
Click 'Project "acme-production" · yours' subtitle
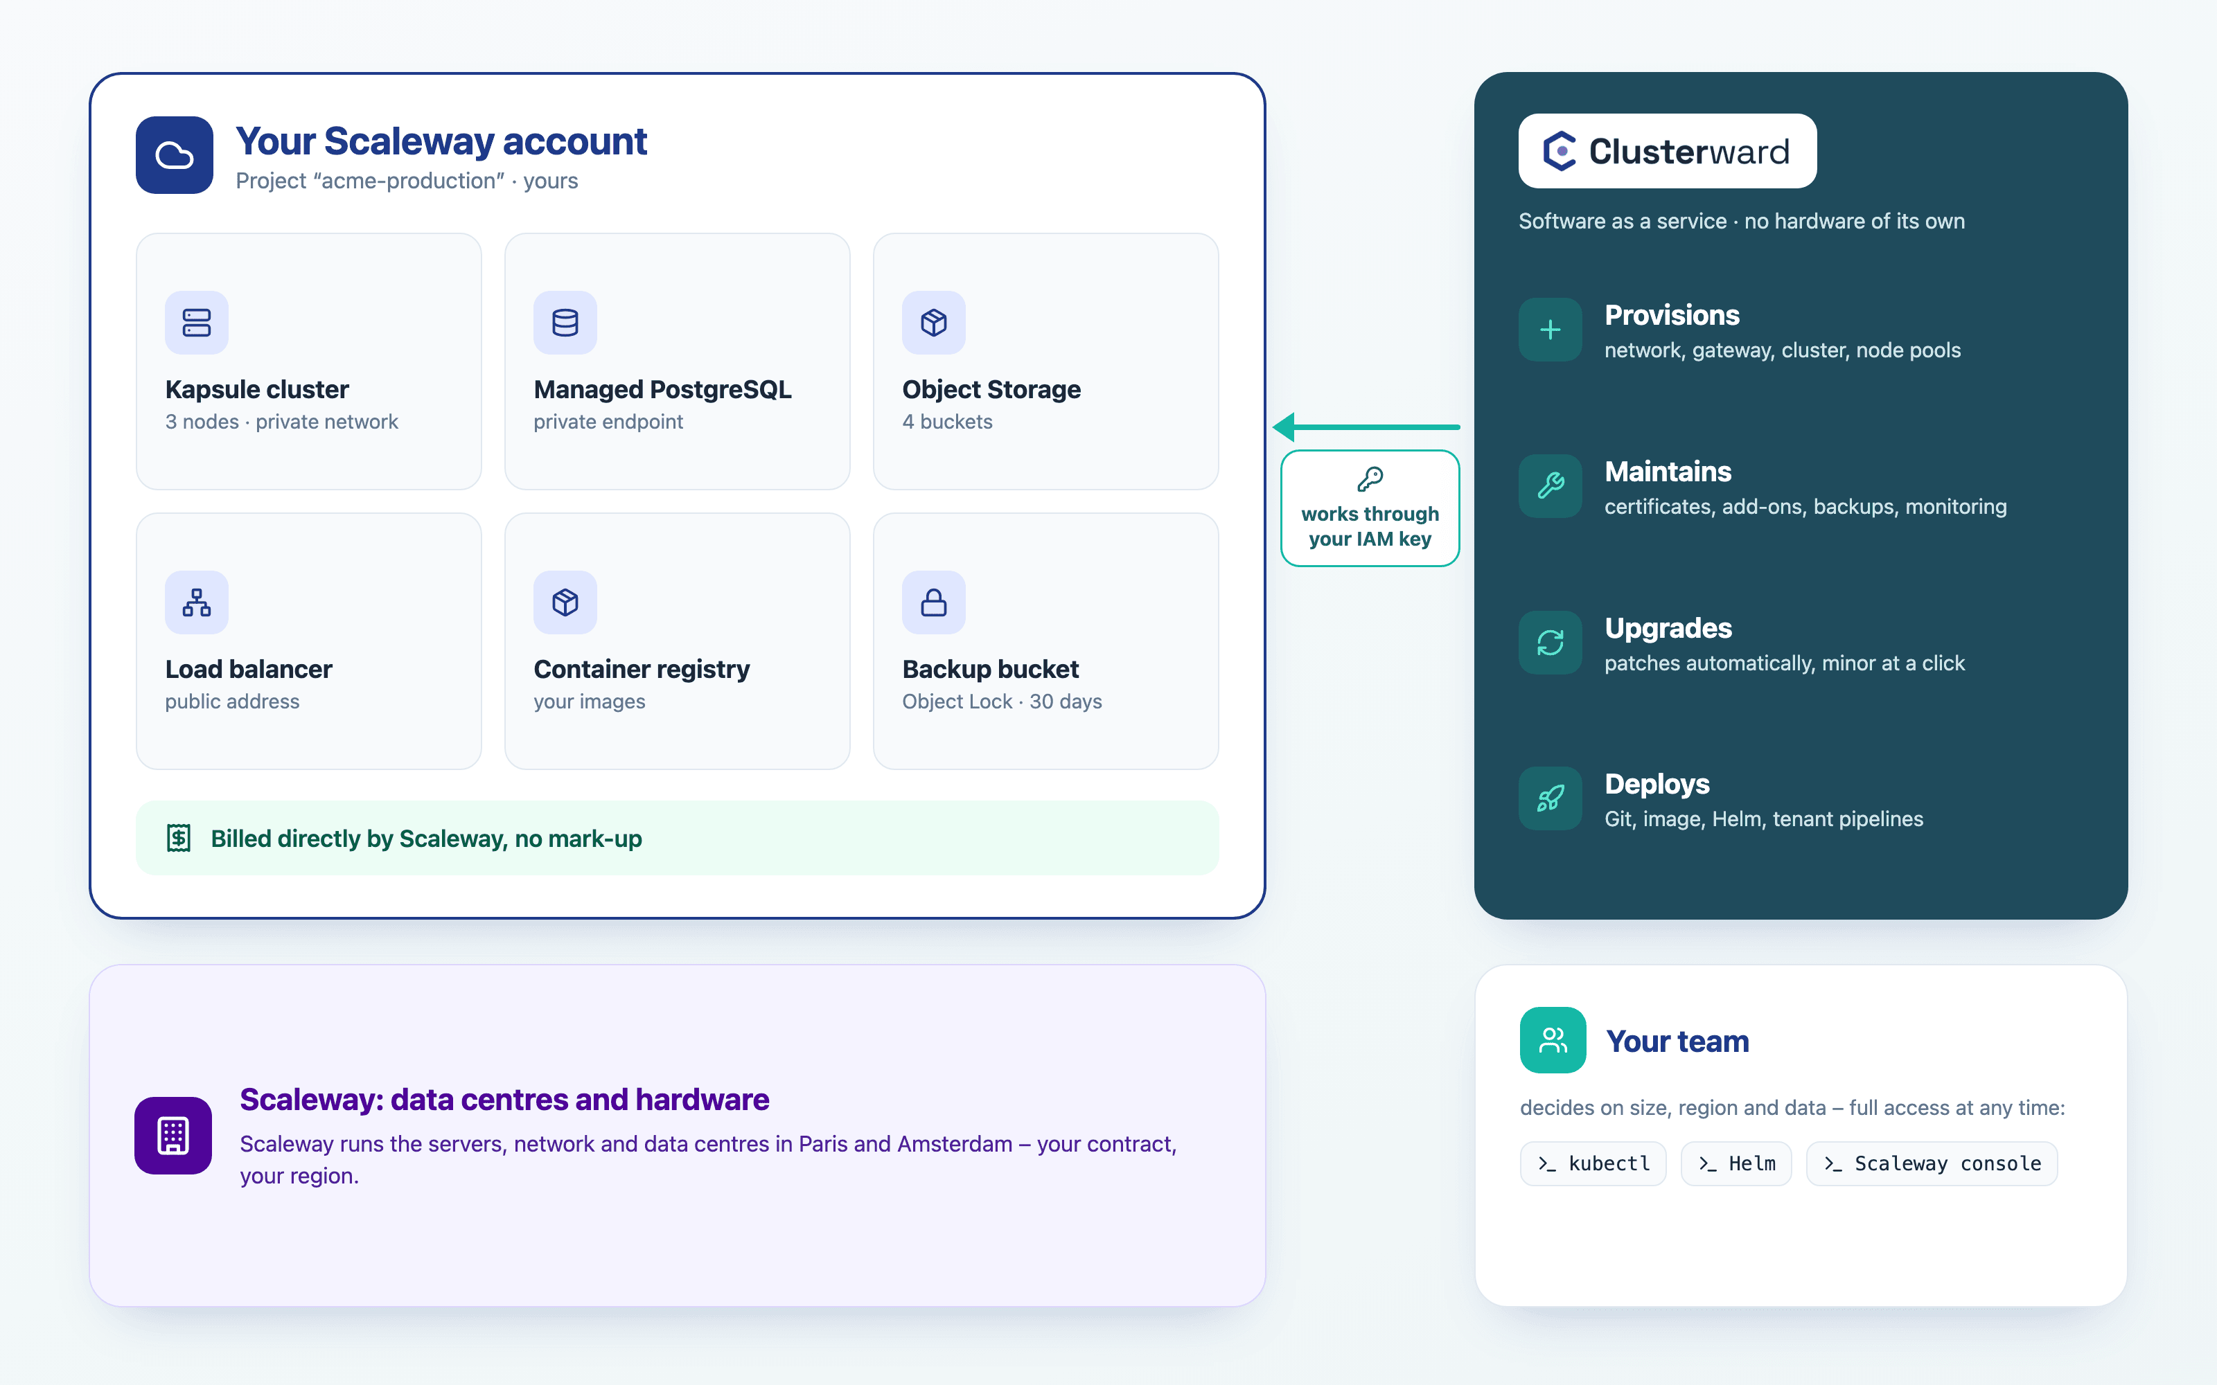point(407,181)
